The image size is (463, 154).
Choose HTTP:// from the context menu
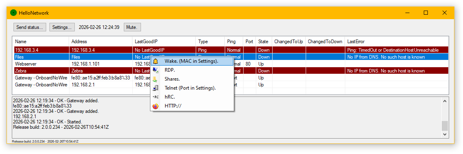[x=192, y=106]
